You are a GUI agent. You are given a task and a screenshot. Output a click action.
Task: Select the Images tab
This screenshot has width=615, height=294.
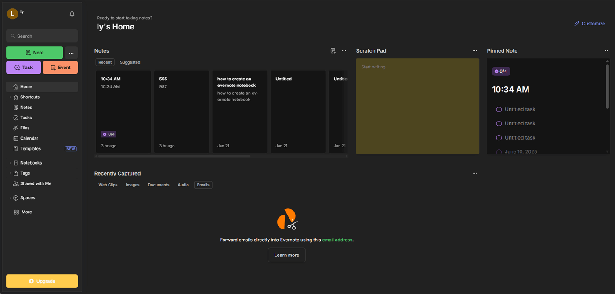point(133,185)
